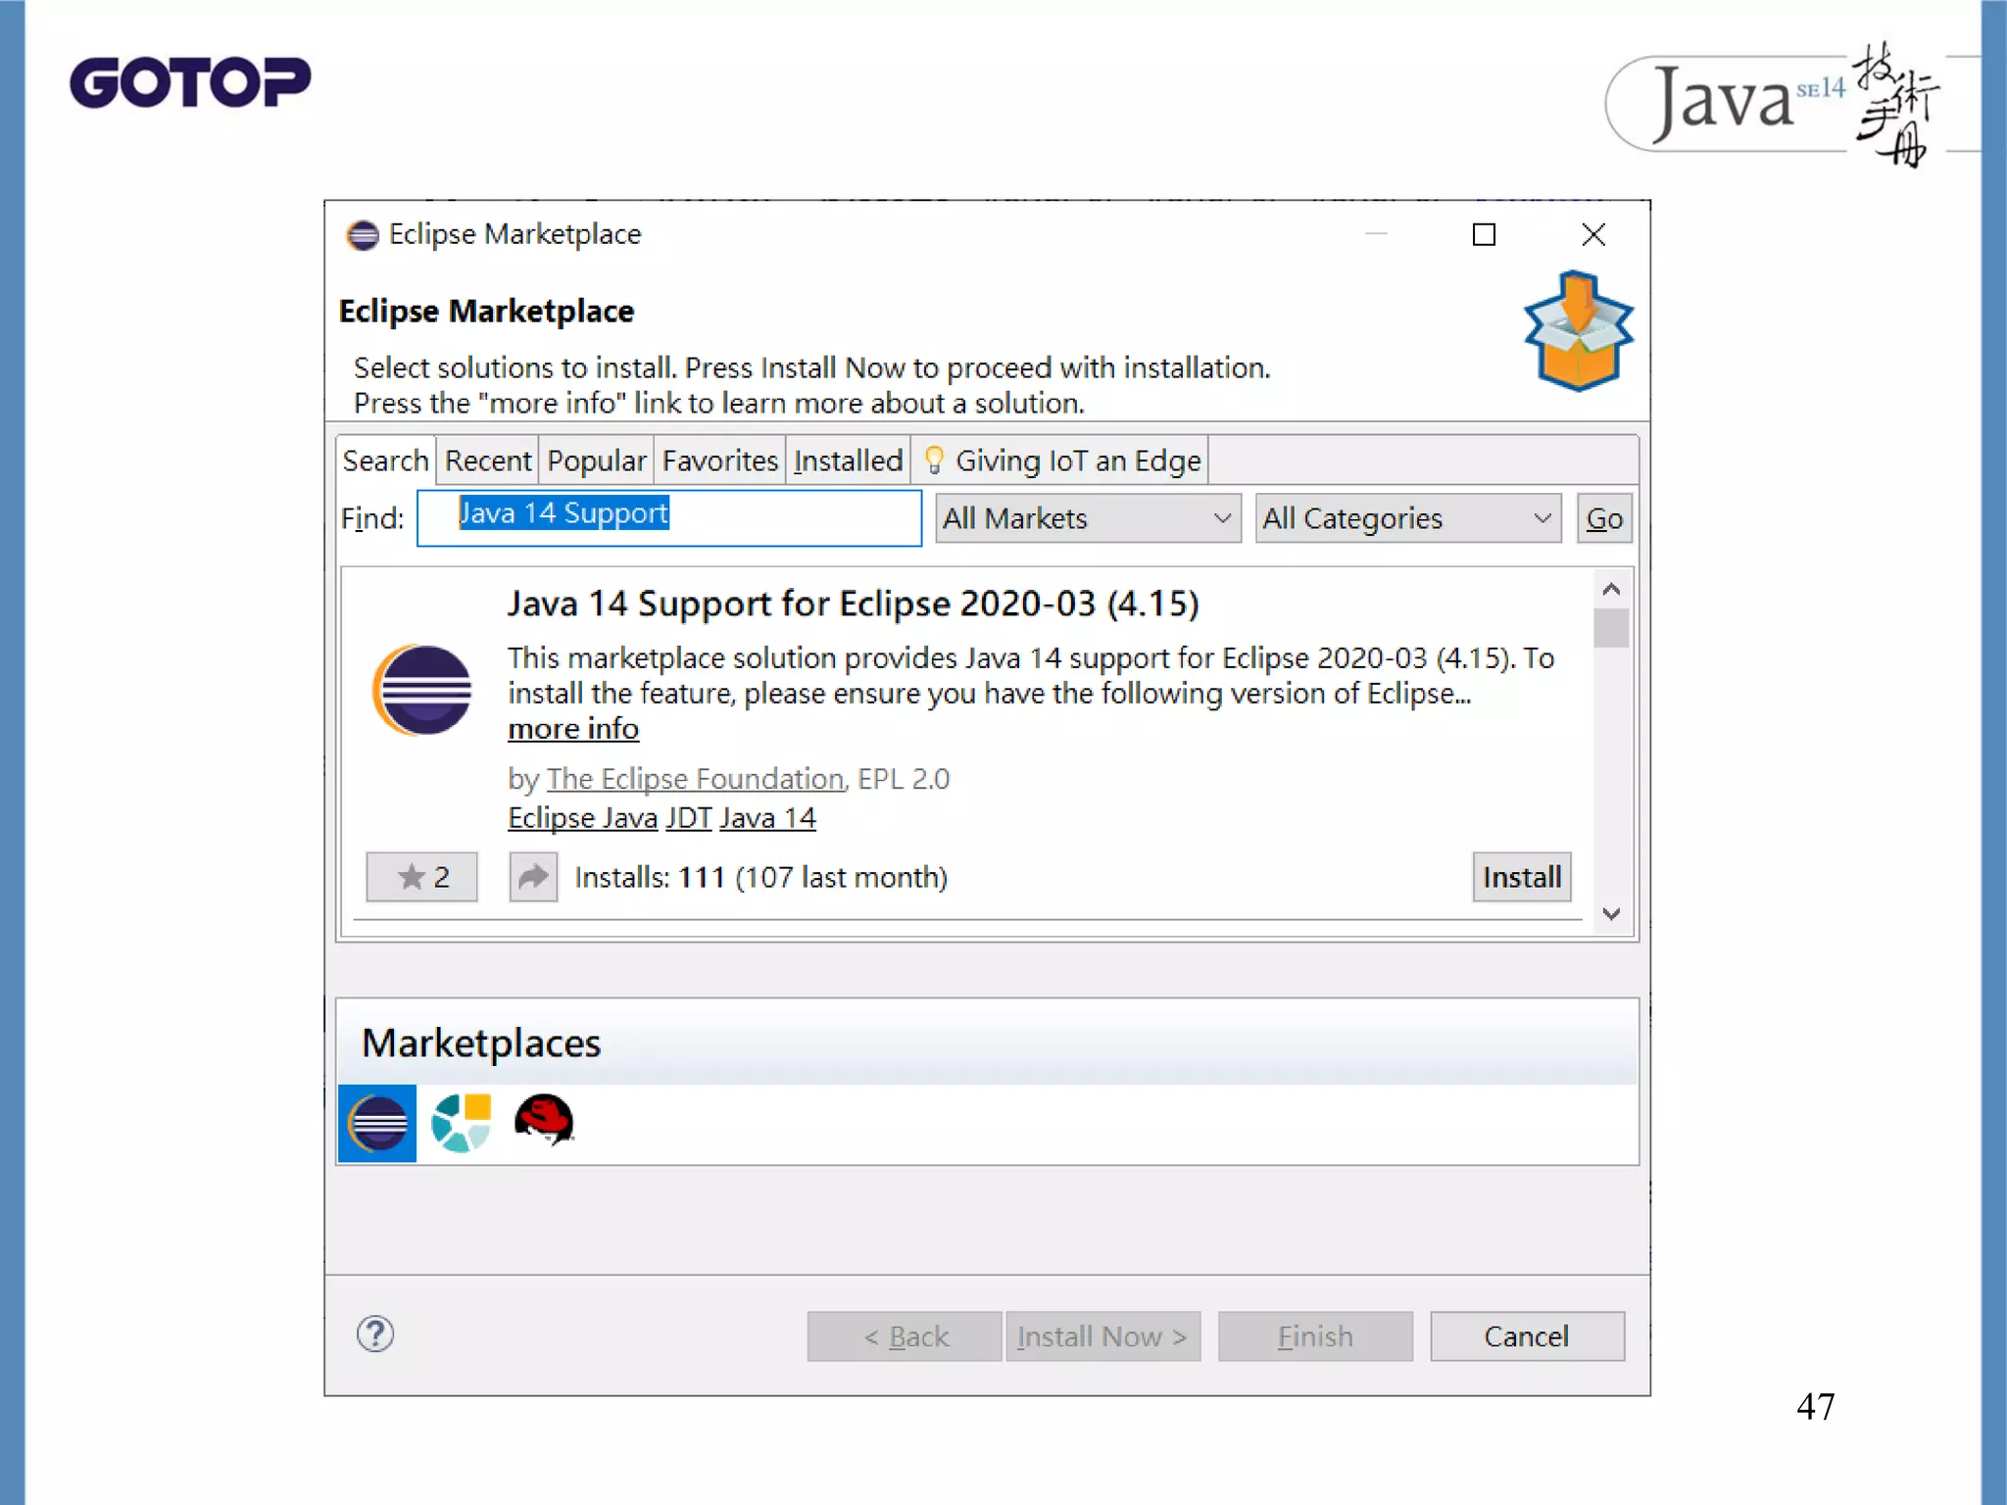The image size is (2007, 1505).
Task: Select the second marketplace catalog icon
Action: coord(461,1123)
